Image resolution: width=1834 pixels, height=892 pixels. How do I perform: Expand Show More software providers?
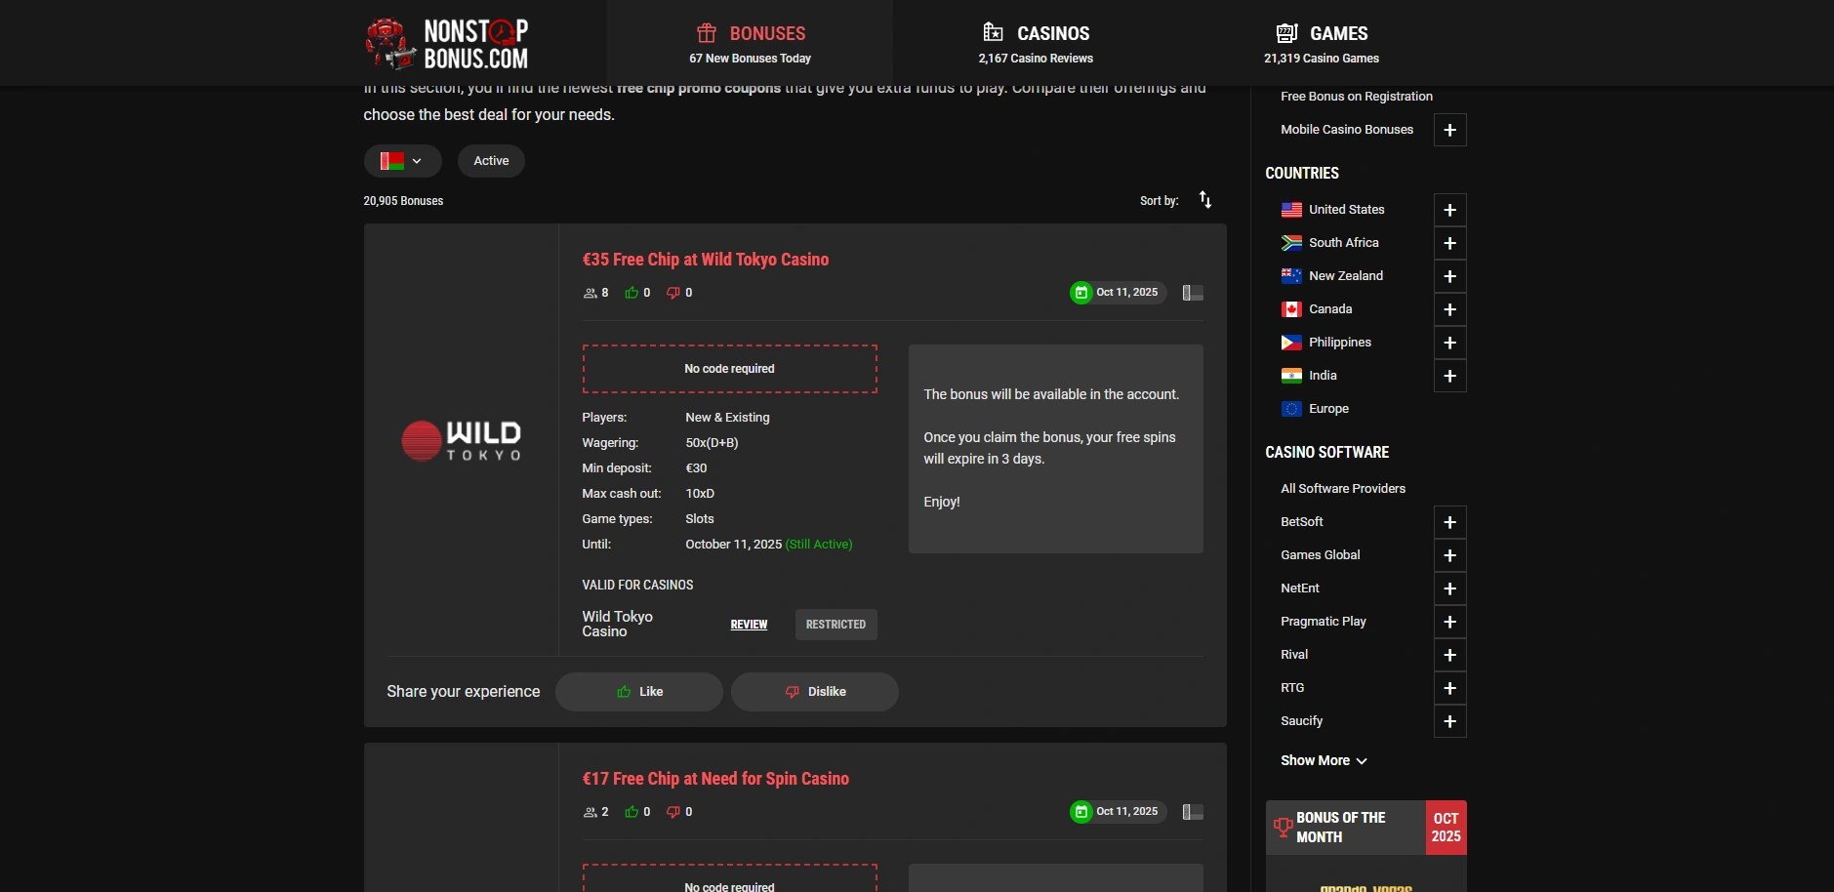coord(1324,760)
